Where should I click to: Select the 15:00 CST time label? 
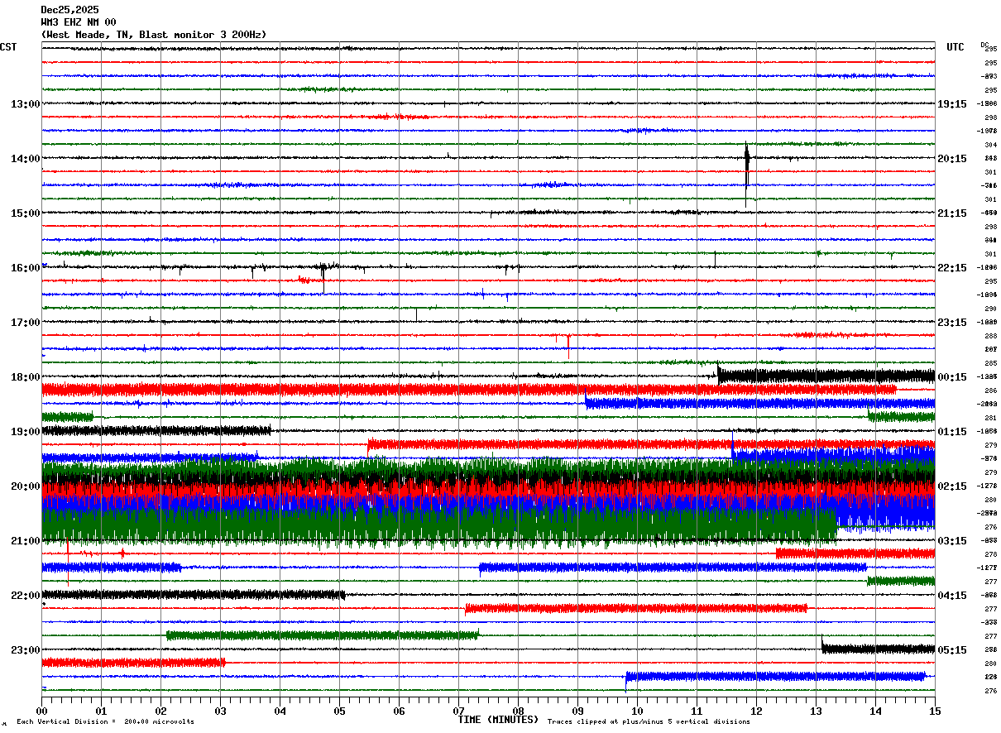(26, 213)
